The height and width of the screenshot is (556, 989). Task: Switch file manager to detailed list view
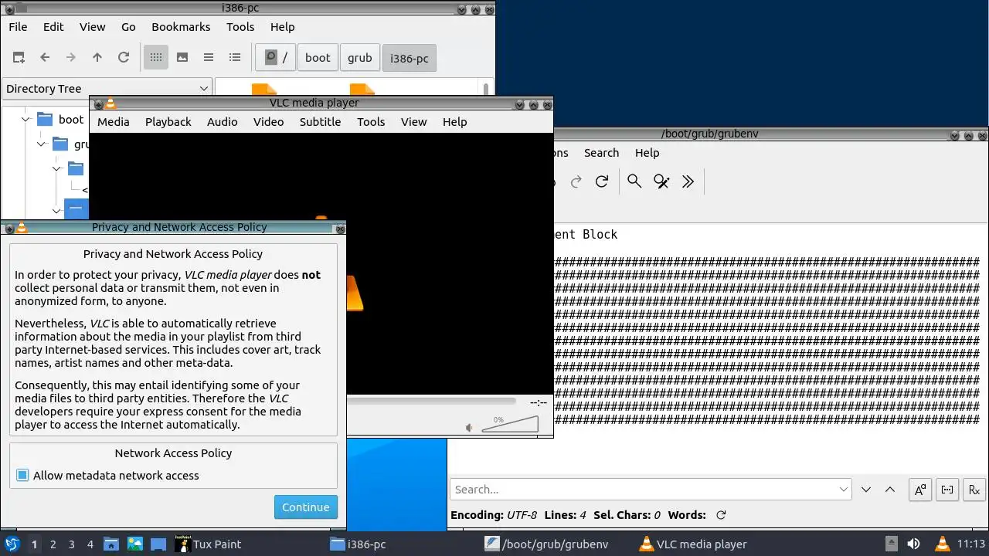[x=235, y=57]
